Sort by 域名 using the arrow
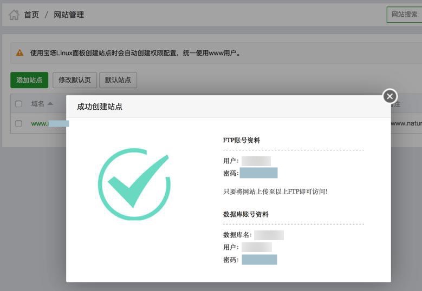 pyautogui.click(x=50, y=103)
